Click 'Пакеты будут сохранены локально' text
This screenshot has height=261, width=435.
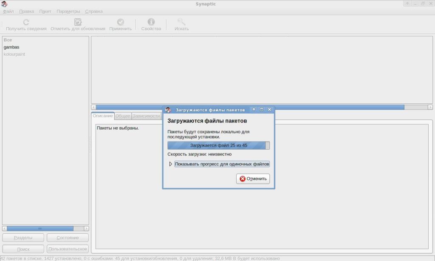(x=208, y=134)
